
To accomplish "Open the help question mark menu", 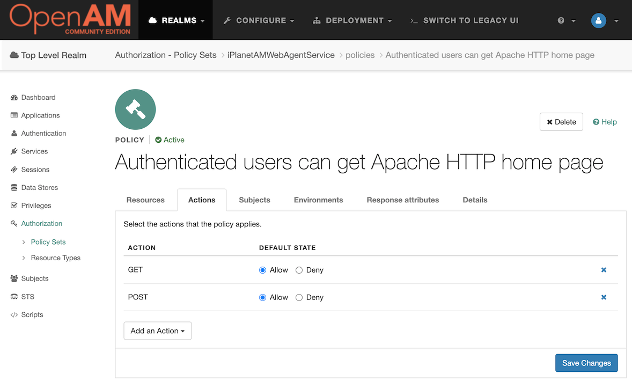I will pyautogui.click(x=566, y=20).
